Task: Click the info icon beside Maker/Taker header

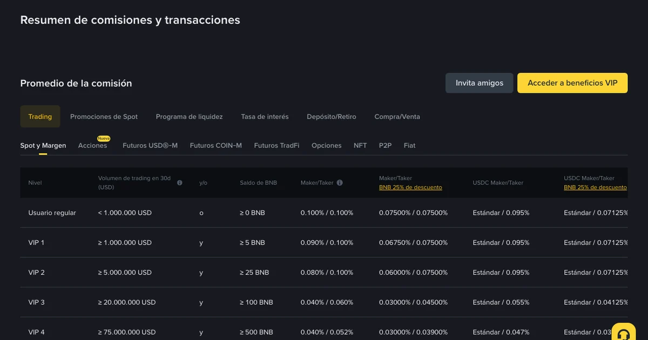Action: (340, 183)
